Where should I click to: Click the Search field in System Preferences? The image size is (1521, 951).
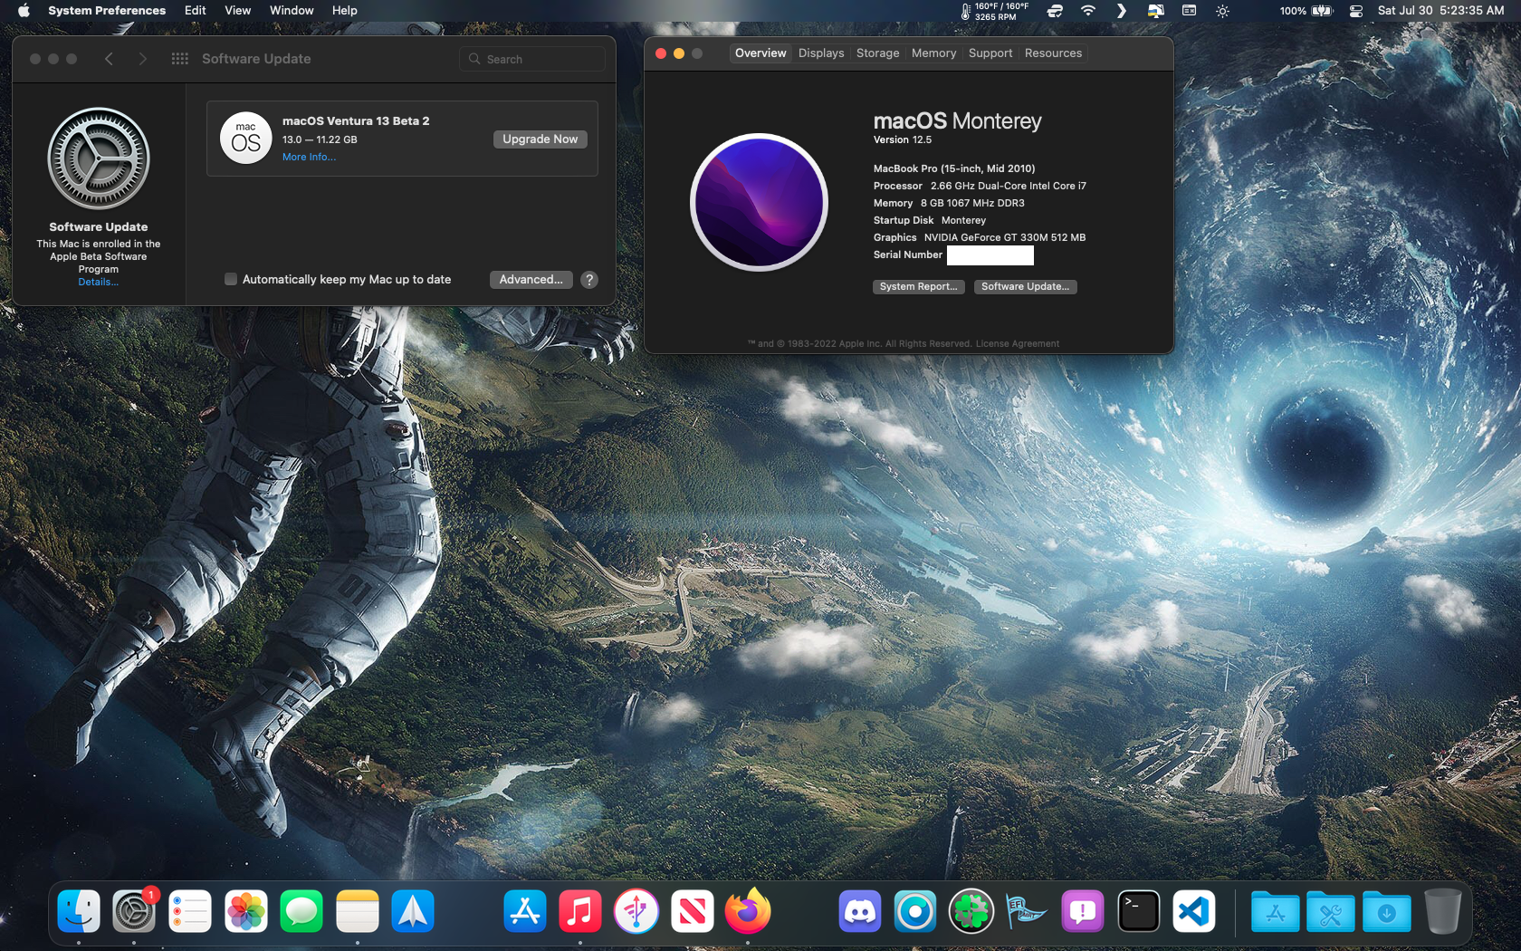532,59
